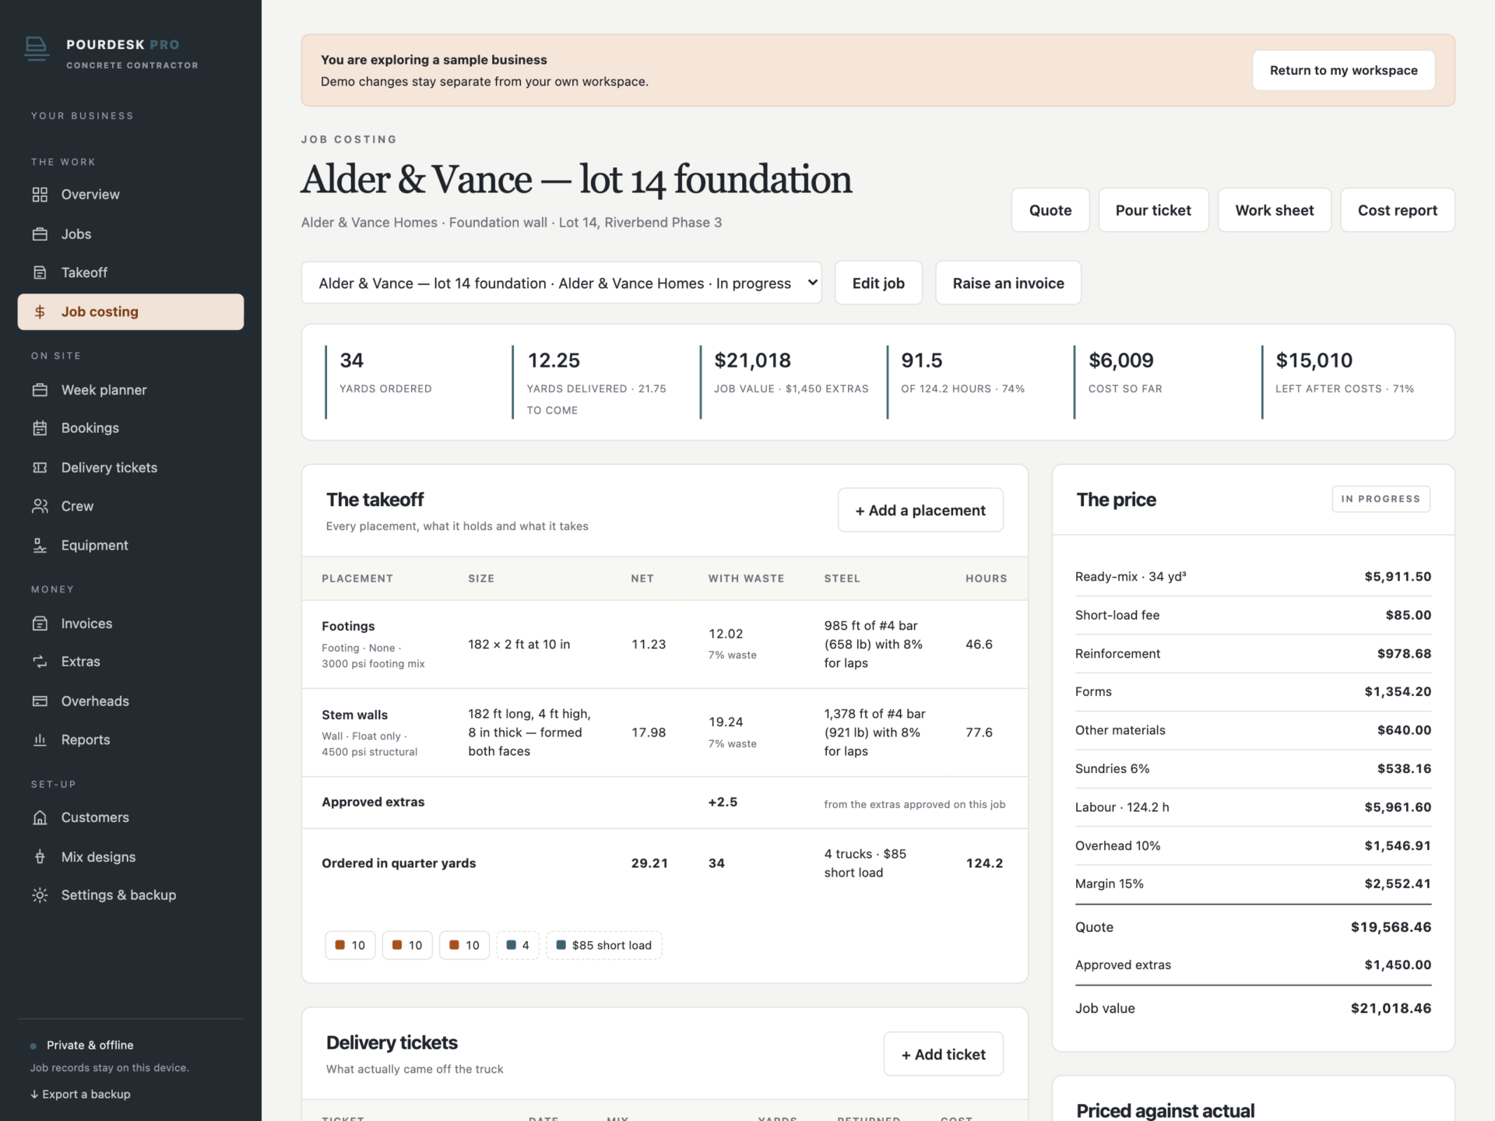Open the Quote document button

click(1050, 210)
